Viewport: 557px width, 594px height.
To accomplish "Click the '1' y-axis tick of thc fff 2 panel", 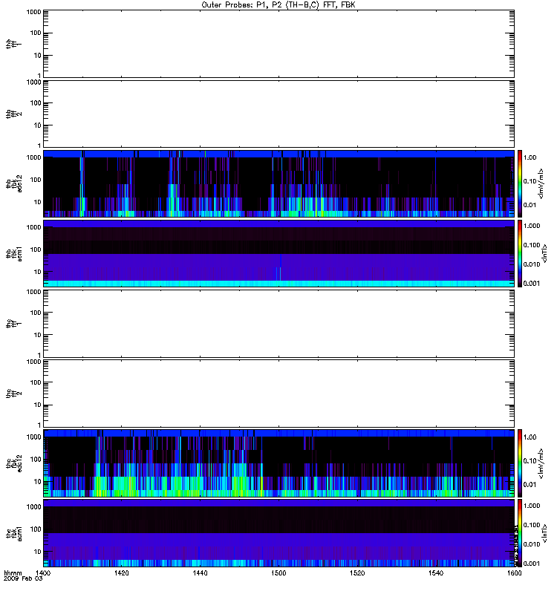I will 39,425.
